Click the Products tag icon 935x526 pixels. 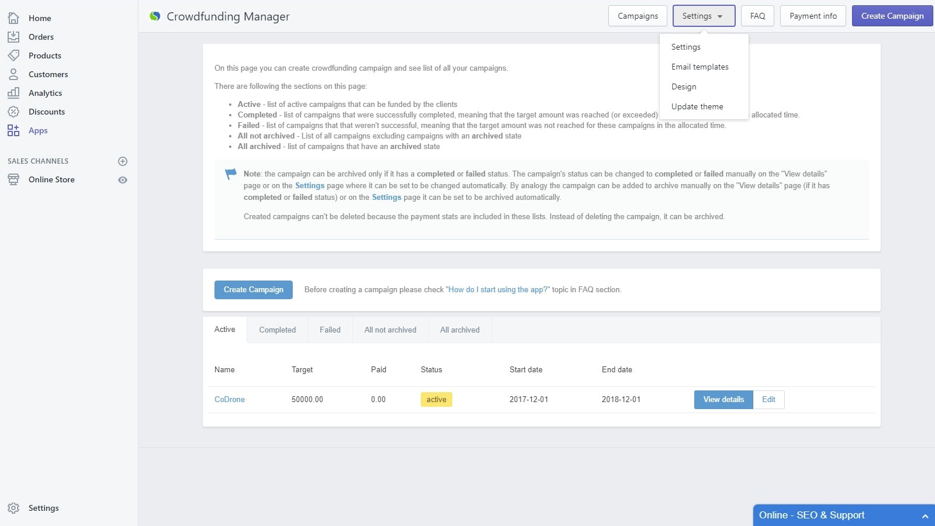(x=13, y=56)
